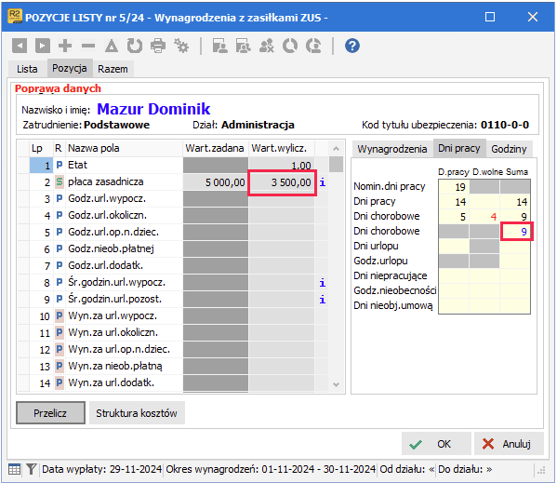Screen dimensions: 557x483
Task: Click the minus delete position icon
Action: (88, 46)
